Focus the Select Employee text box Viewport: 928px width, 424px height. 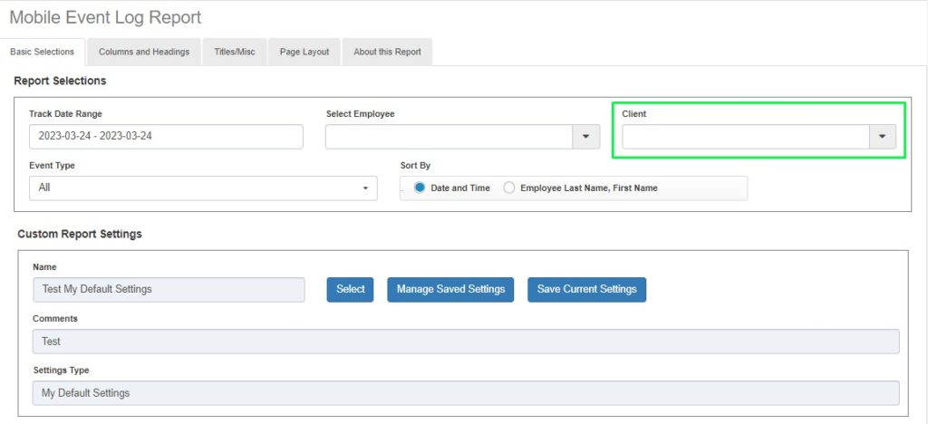click(449, 137)
